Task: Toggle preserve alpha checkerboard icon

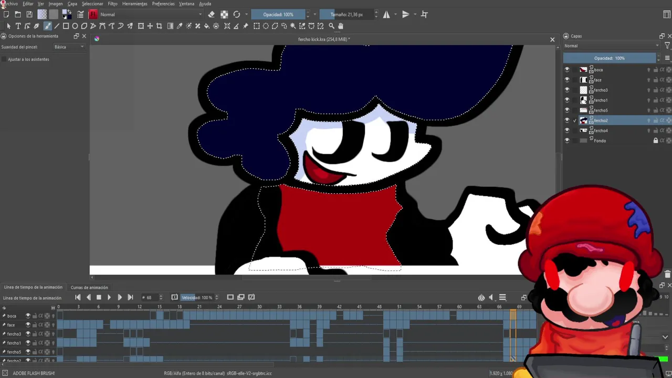Action: tap(224, 14)
